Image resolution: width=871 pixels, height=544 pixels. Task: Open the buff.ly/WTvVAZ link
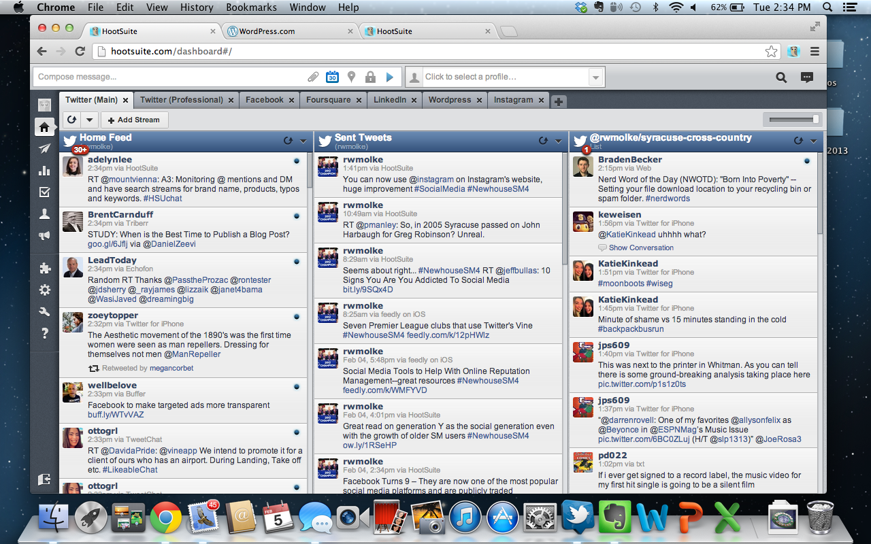116,415
